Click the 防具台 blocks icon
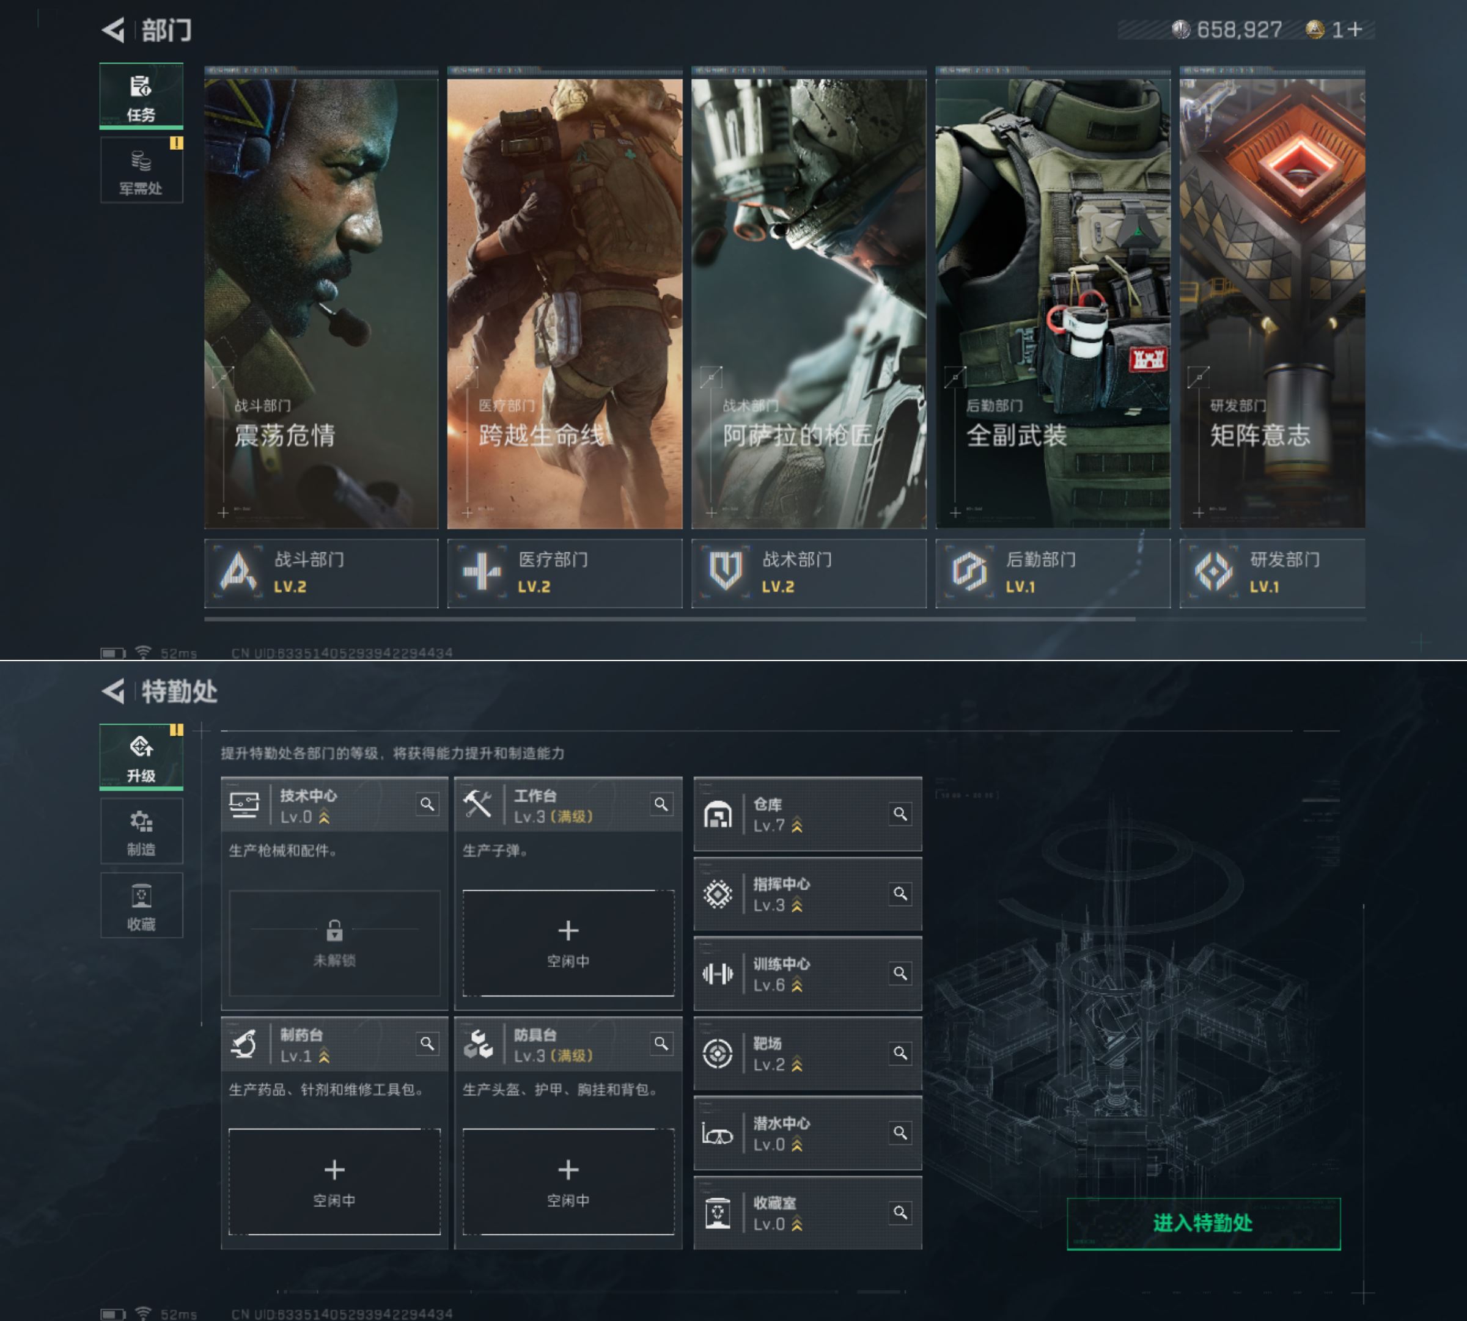The width and height of the screenshot is (1467, 1321). click(x=478, y=1044)
